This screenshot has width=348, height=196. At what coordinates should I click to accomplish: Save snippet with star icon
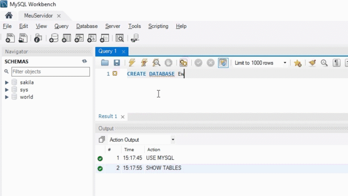[x=298, y=63]
